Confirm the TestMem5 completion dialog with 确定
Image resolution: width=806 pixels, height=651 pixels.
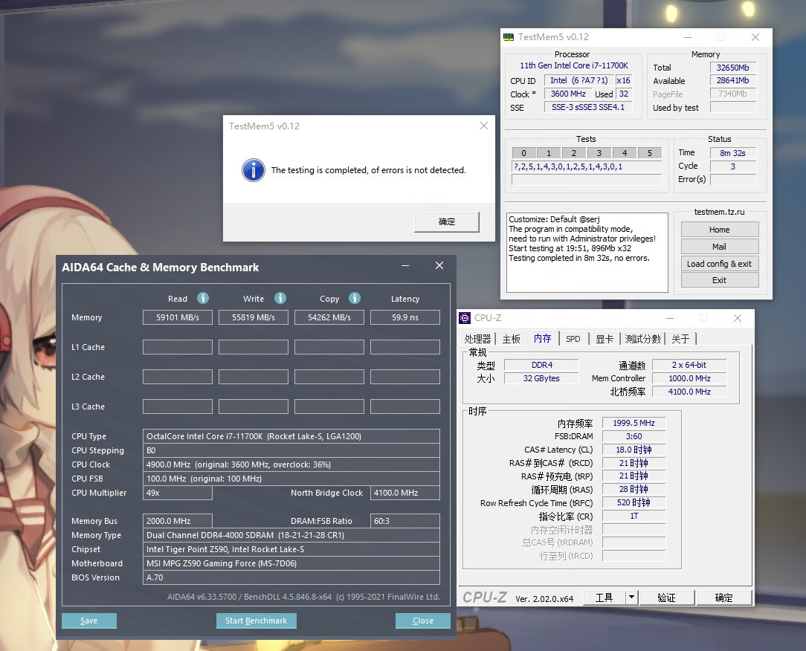click(447, 221)
